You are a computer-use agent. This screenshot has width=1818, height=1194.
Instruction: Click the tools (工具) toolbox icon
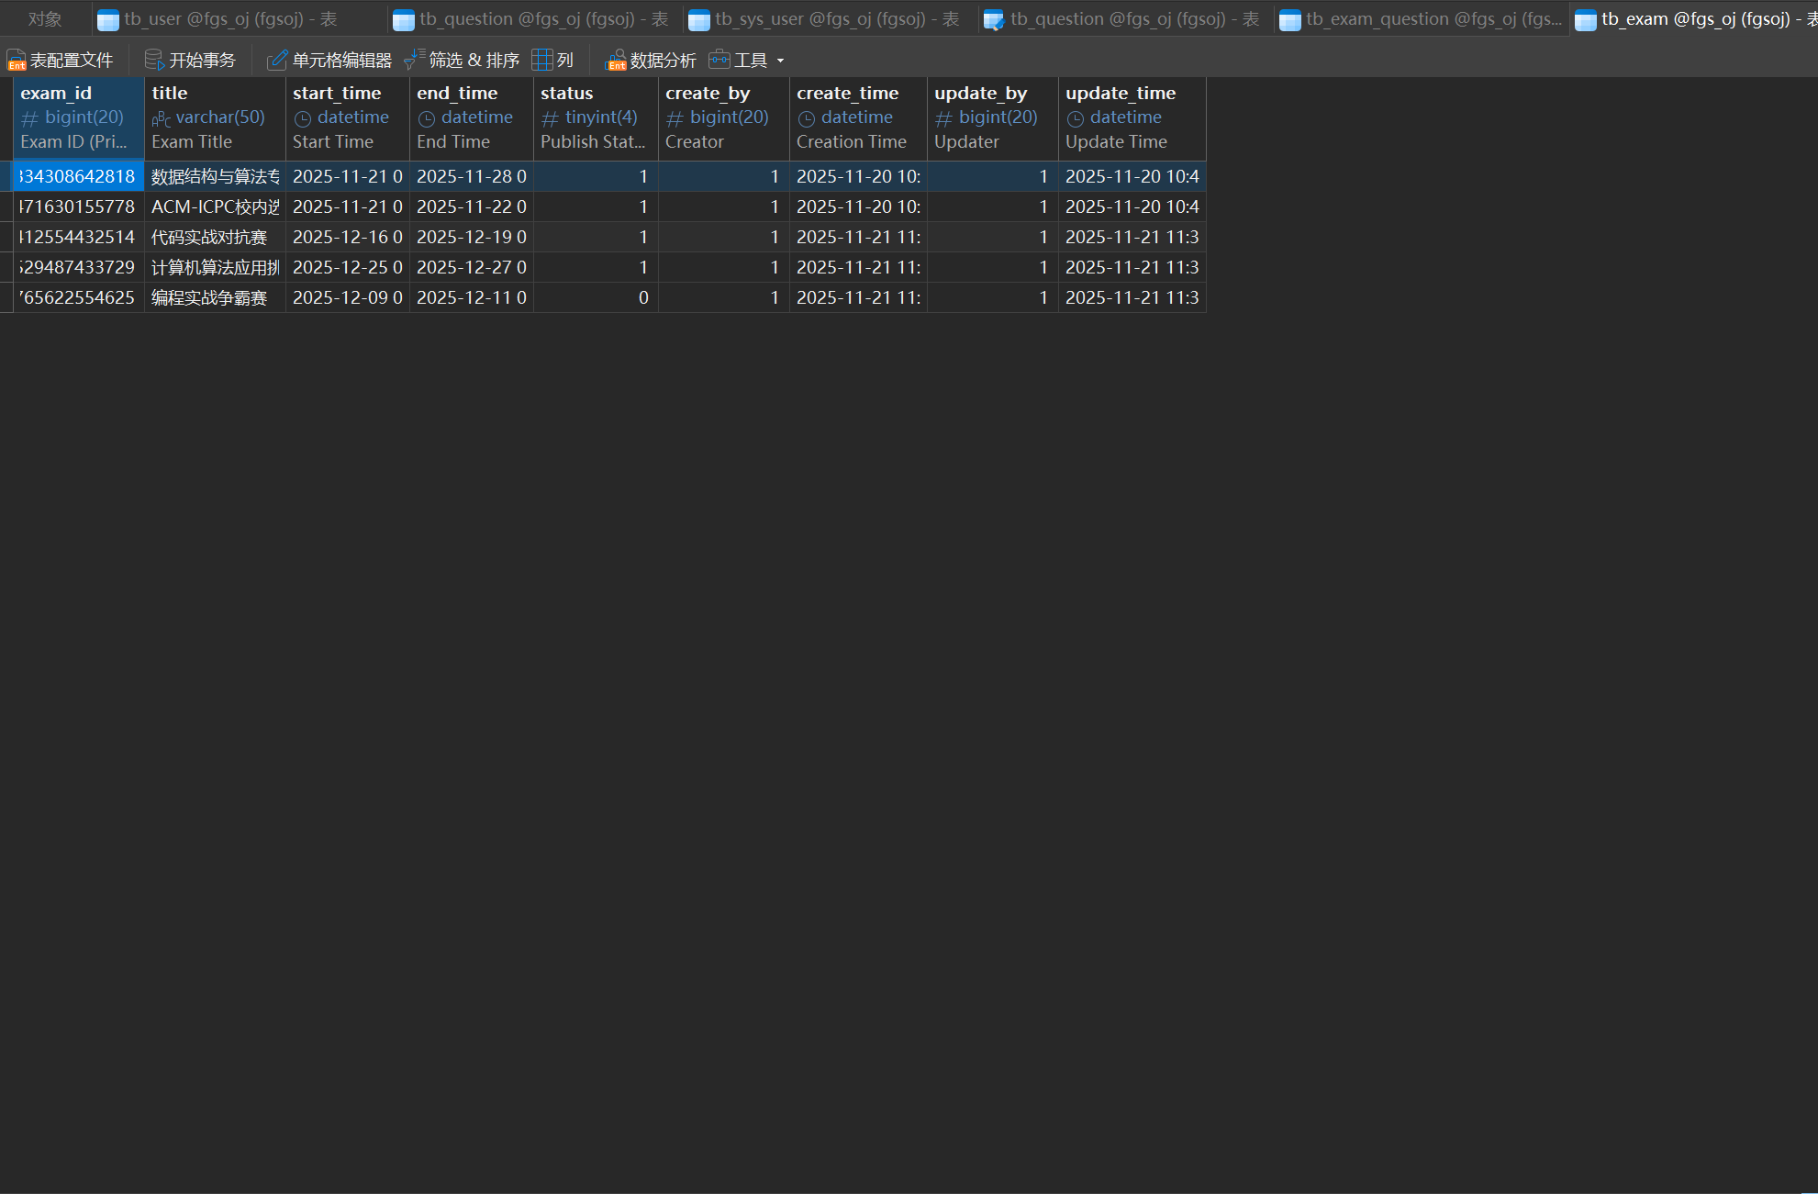[x=719, y=61]
